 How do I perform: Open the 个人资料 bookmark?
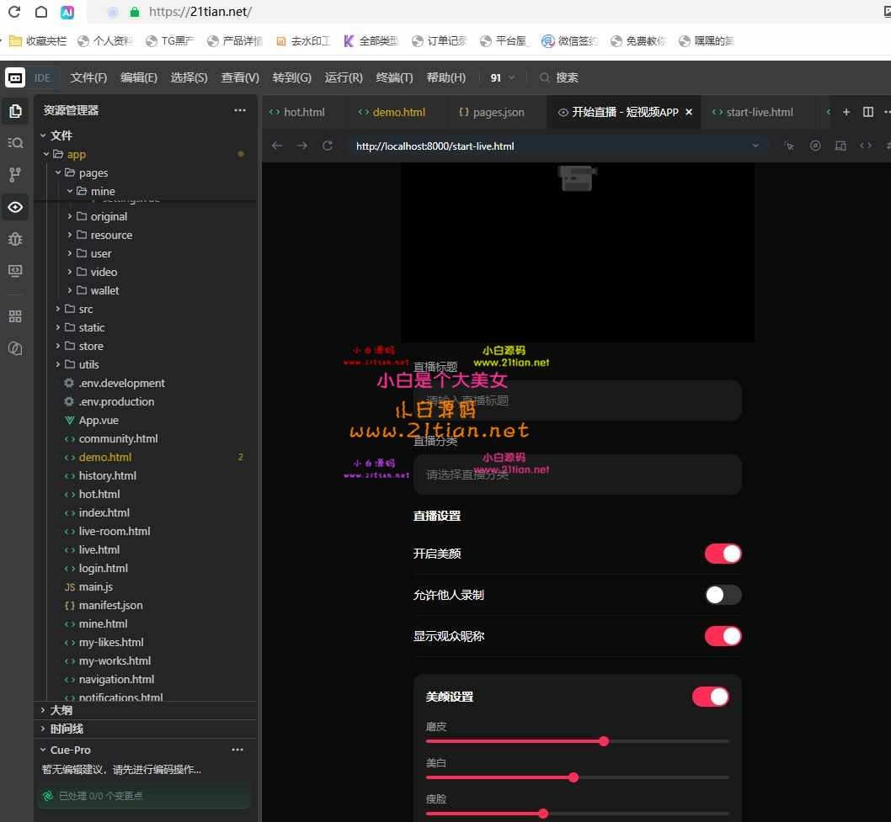tap(105, 41)
